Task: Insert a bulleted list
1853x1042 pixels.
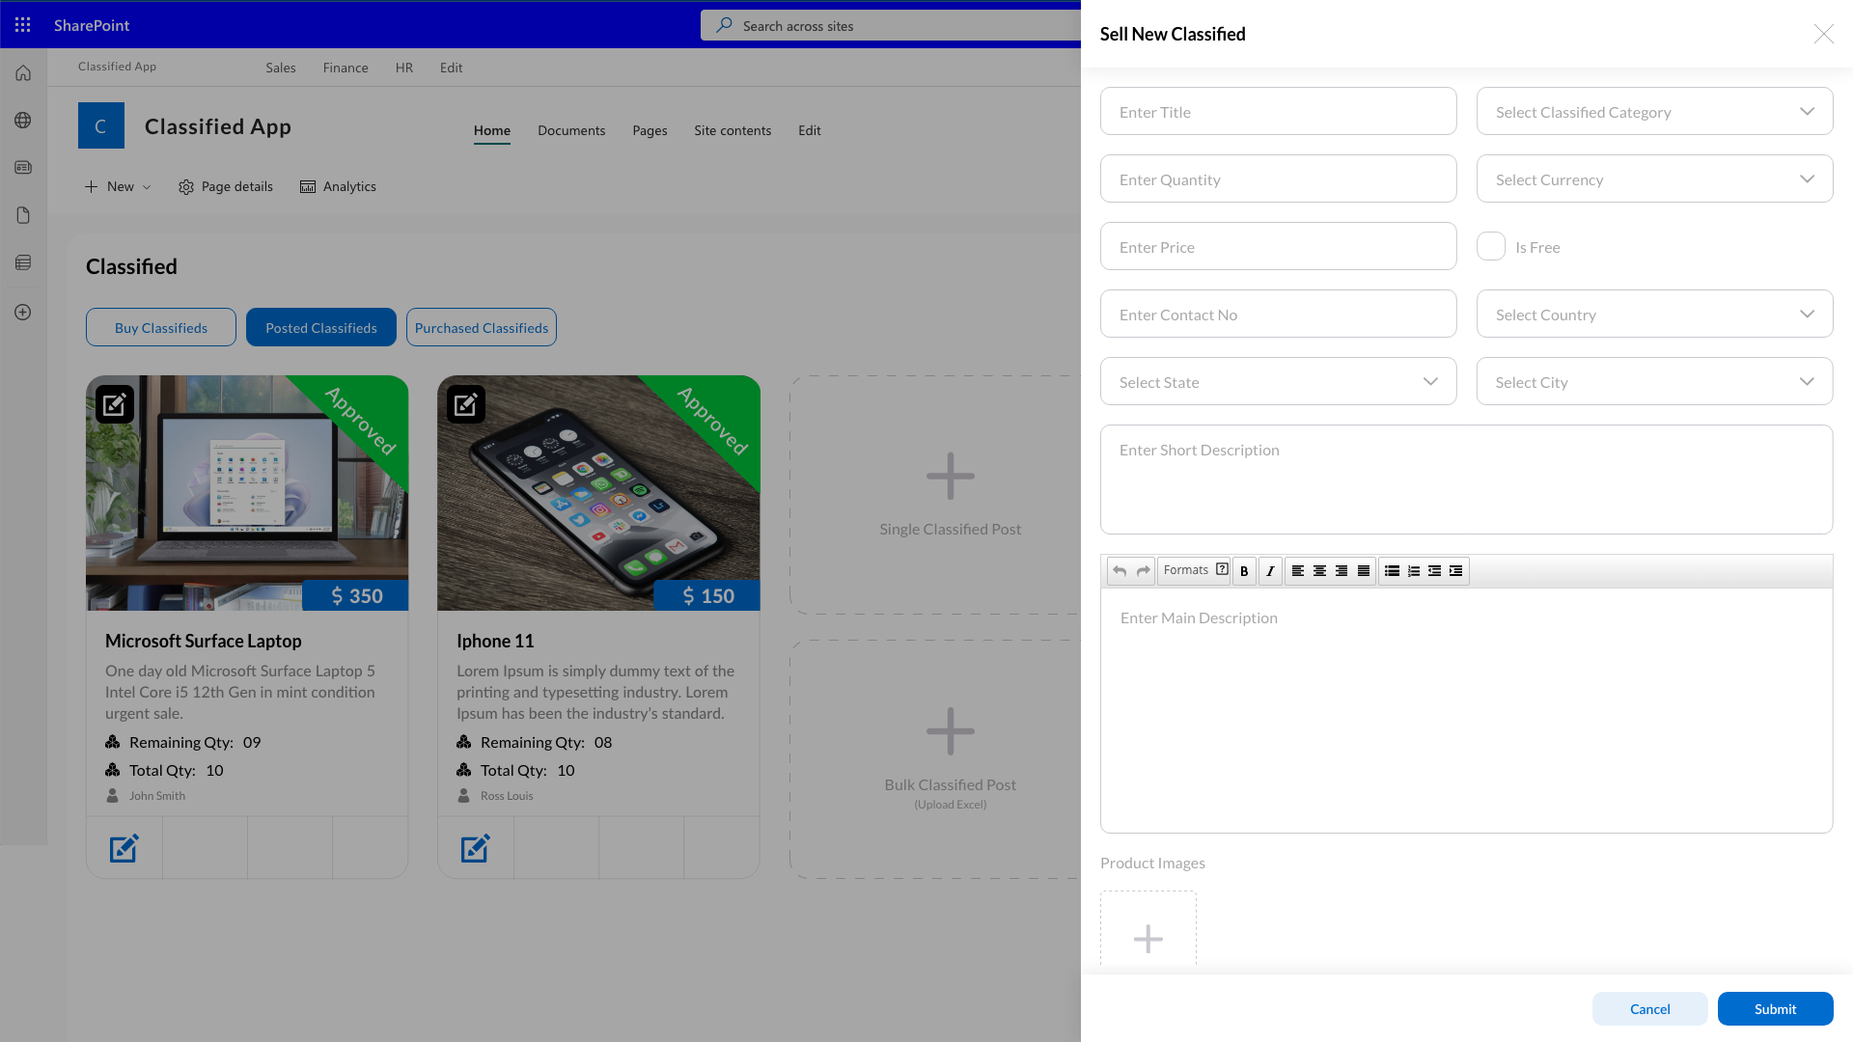Action: [1392, 571]
